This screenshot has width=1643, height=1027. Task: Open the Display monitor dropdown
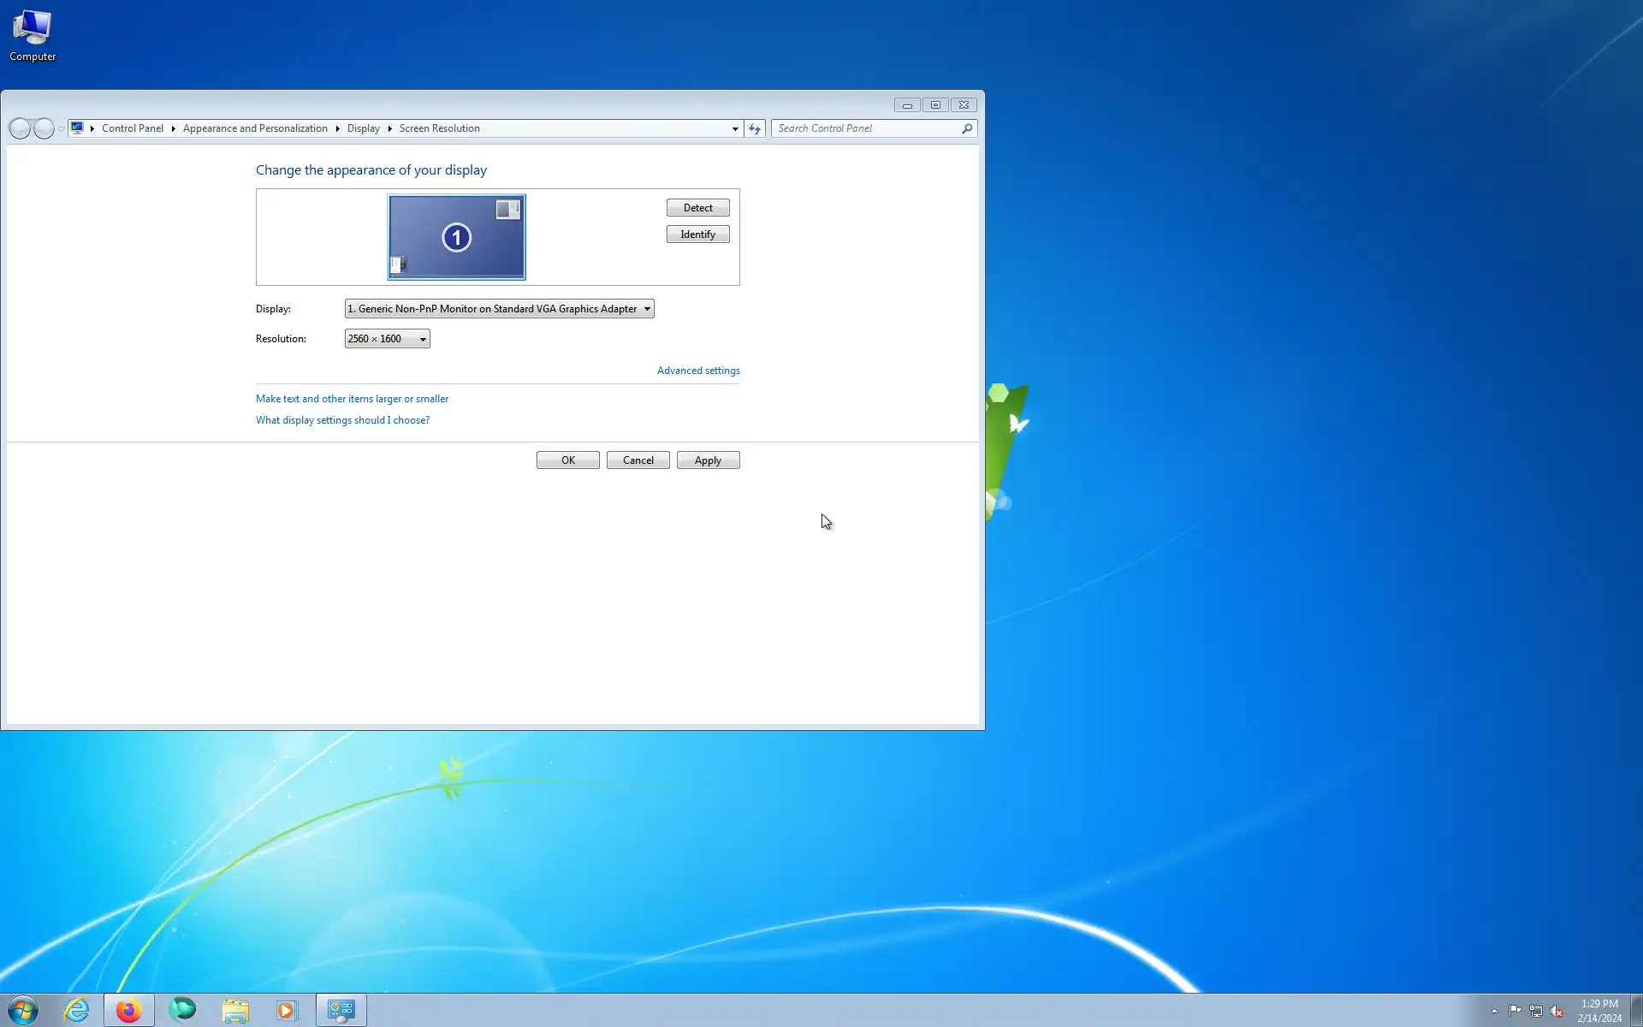499,309
